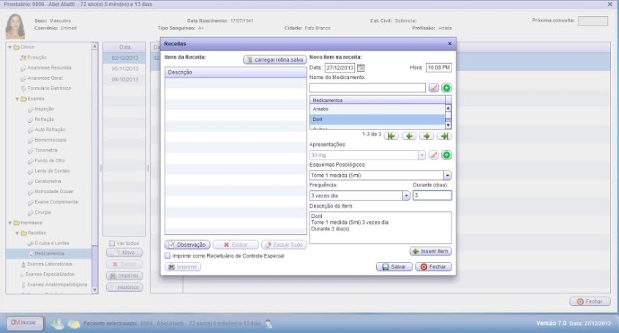Click the Excluir button in Receitas dialog
Screen dimensions: 619x333
tap(236, 244)
